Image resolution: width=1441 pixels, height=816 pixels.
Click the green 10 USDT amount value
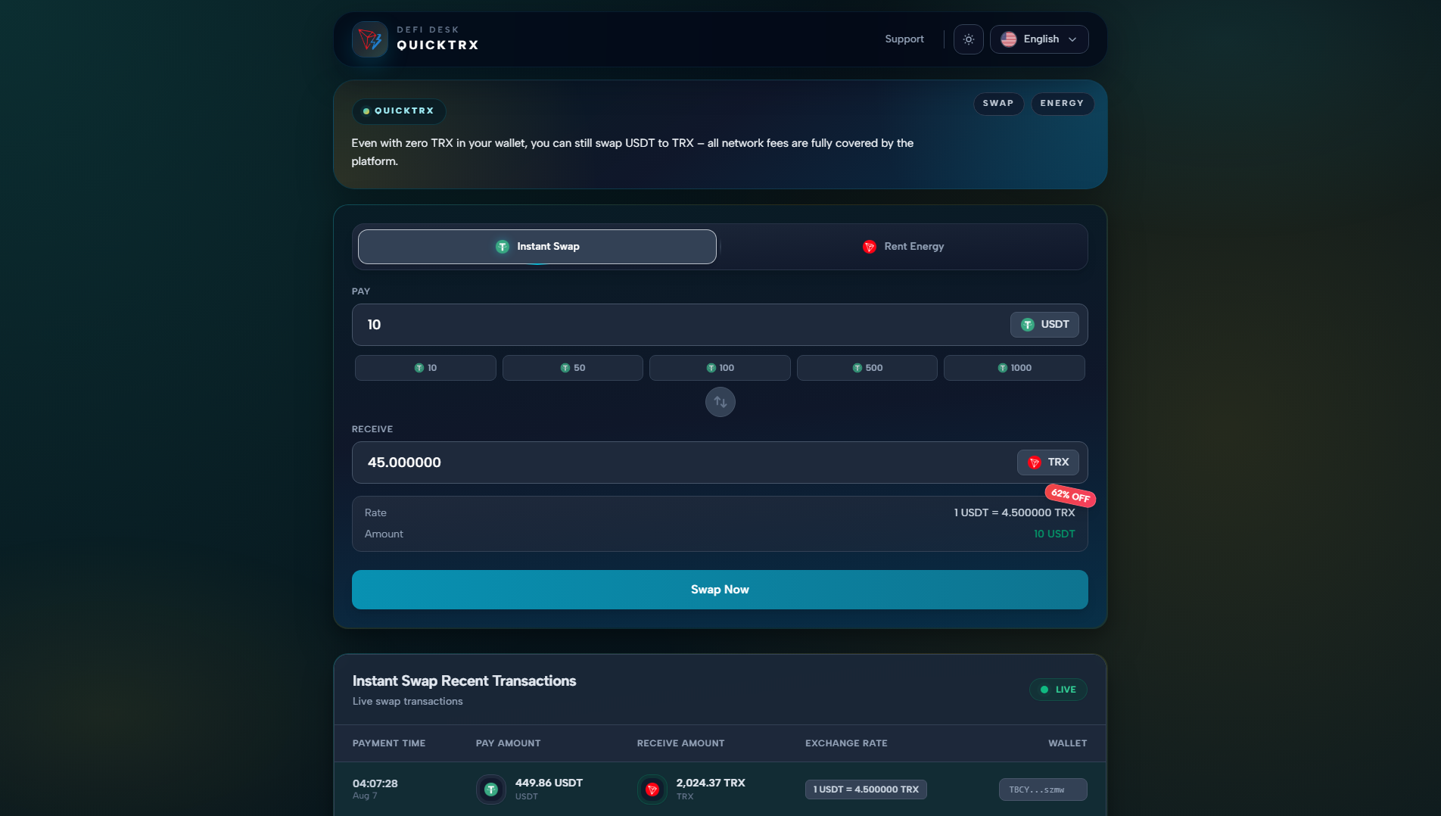[1054, 534]
